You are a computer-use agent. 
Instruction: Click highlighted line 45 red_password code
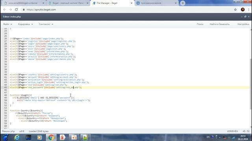46,87
